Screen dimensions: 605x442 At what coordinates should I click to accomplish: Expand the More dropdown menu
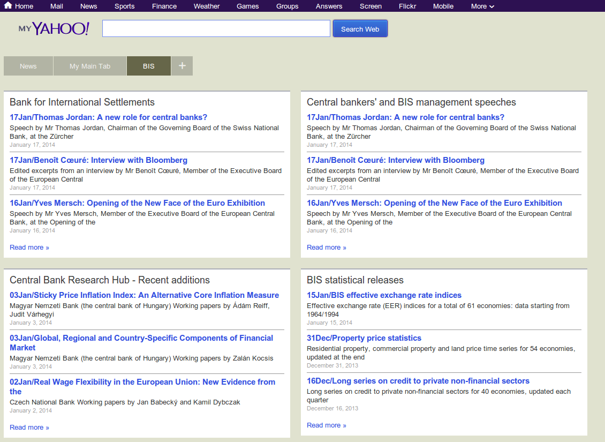tap(482, 6)
